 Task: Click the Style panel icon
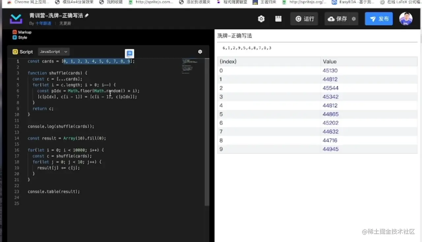tap(15, 38)
